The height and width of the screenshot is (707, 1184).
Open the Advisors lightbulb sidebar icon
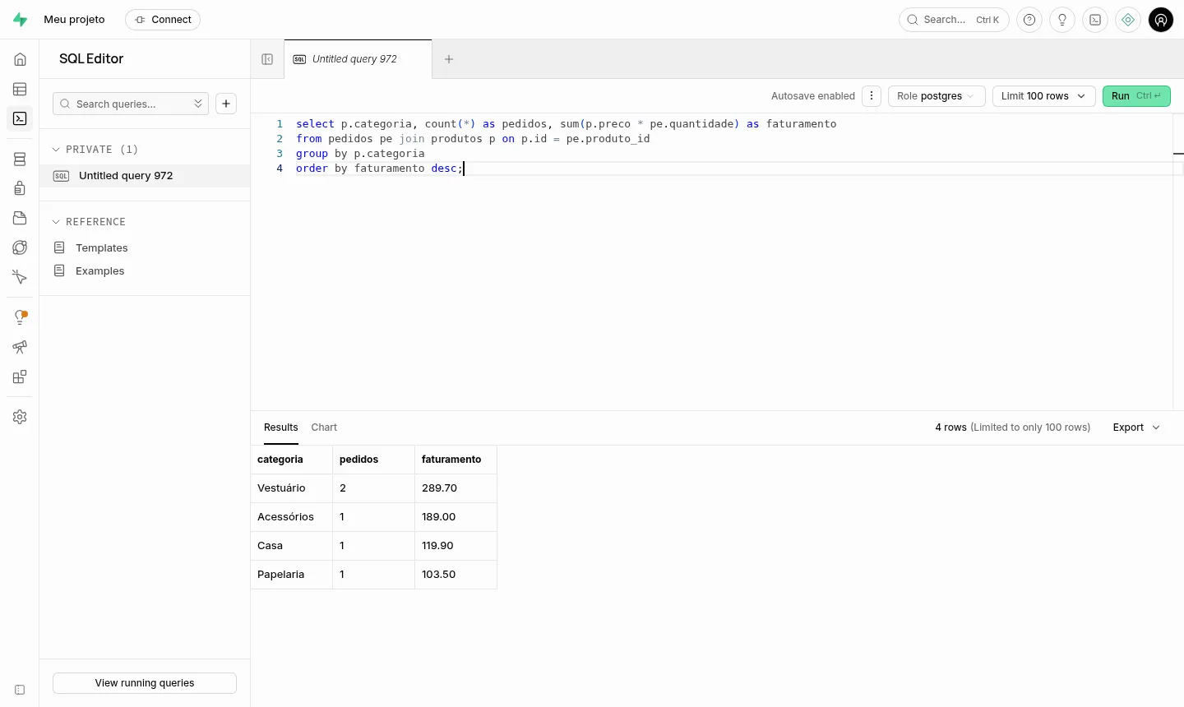(20, 317)
